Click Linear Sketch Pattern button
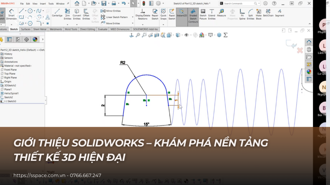Image resolution: width=330 pixels, height=185 pixels. tap(114, 17)
